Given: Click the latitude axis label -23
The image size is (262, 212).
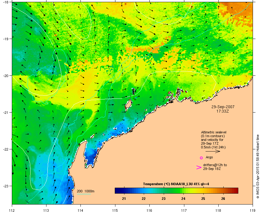Looking at the screenshot, I should (6, 186).
